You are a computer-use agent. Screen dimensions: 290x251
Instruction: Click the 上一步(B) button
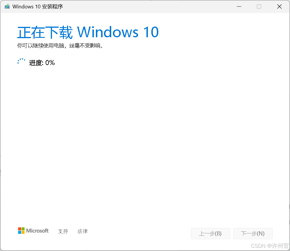point(211,233)
